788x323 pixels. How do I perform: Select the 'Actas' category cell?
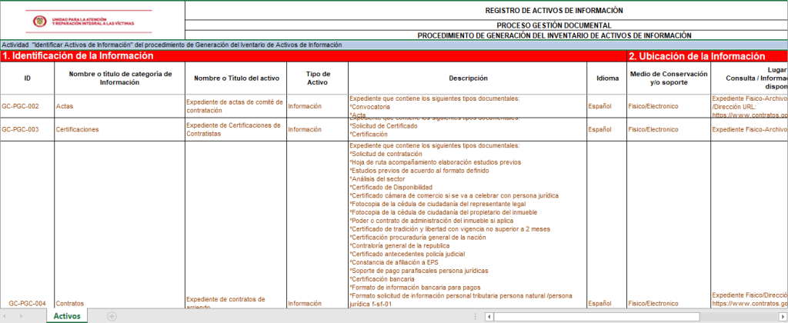pos(119,106)
